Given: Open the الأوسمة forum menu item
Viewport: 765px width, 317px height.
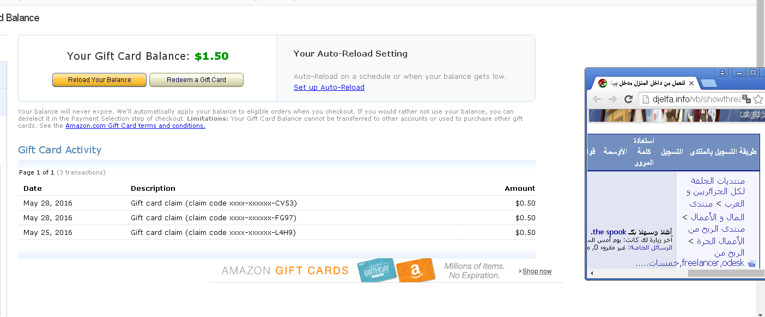Looking at the screenshot, I should [x=615, y=151].
